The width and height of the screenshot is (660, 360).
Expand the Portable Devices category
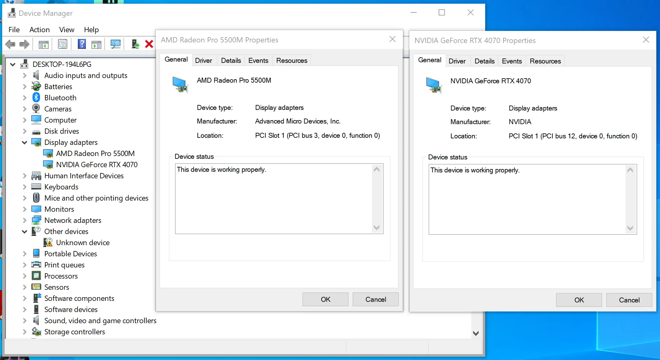click(24, 254)
